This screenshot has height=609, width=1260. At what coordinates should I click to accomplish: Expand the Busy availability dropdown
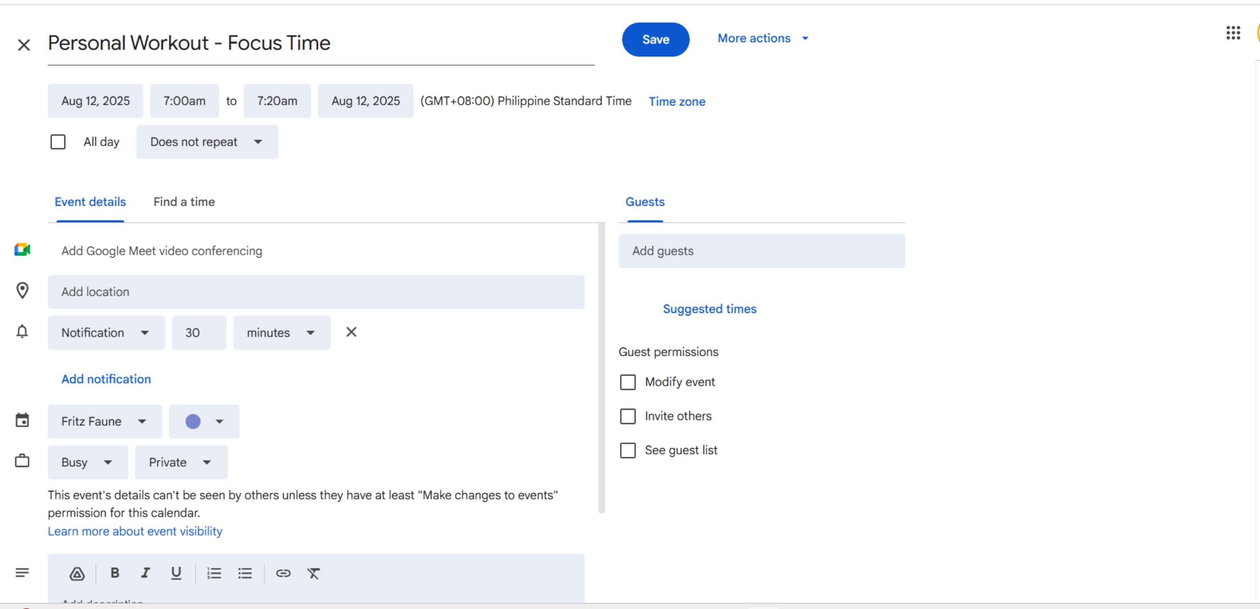pos(88,462)
